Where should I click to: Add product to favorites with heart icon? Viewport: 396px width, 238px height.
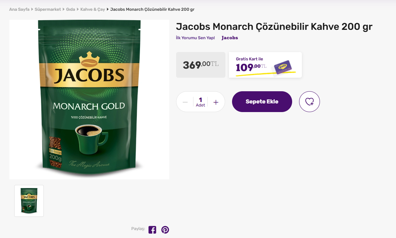309,102
